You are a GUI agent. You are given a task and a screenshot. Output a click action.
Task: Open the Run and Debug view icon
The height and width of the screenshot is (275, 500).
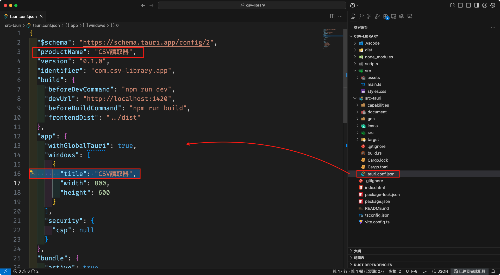click(x=377, y=16)
